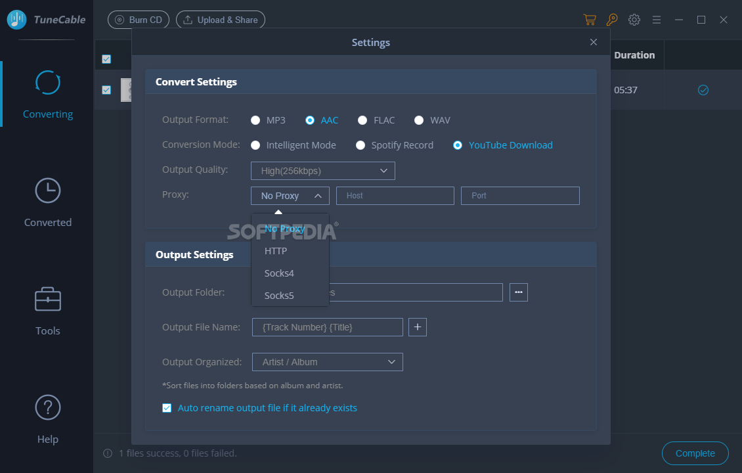
Task: Select WAV output format
Action: click(419, 120)
